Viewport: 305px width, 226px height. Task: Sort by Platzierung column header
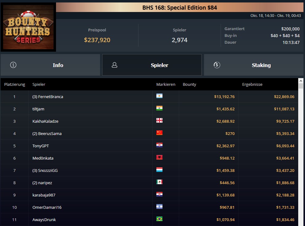[x=14, y=84]
